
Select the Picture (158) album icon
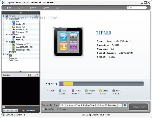(x=14, y=44)
